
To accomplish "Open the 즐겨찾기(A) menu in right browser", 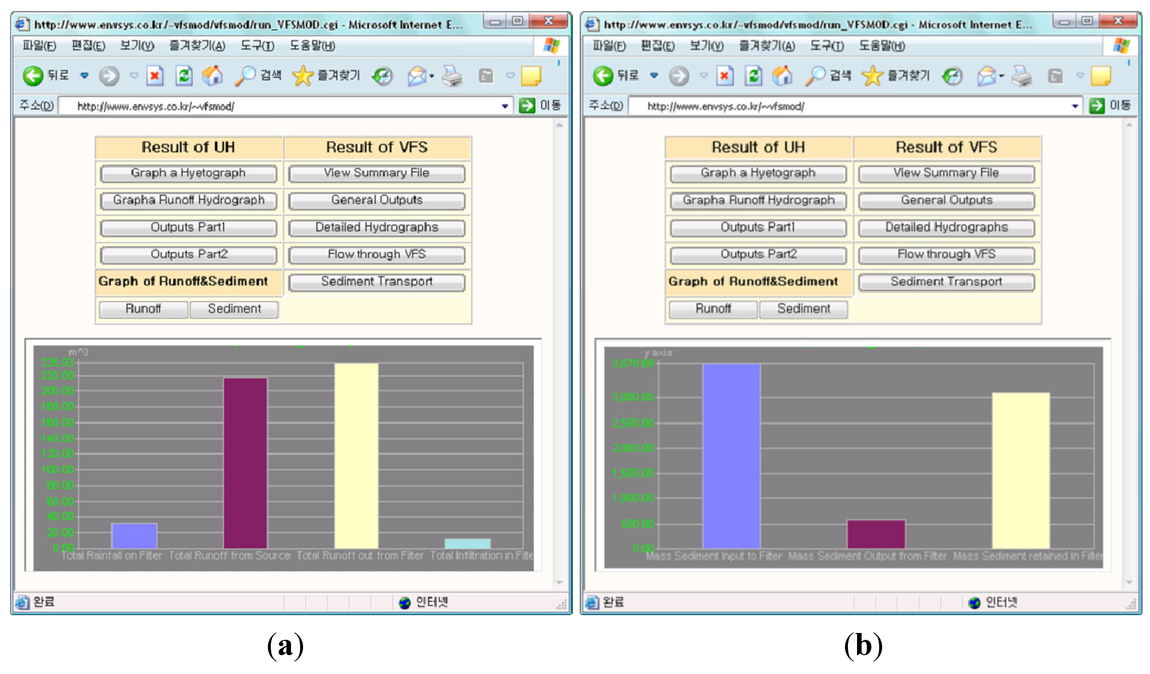I will click(x=767, y=46).
